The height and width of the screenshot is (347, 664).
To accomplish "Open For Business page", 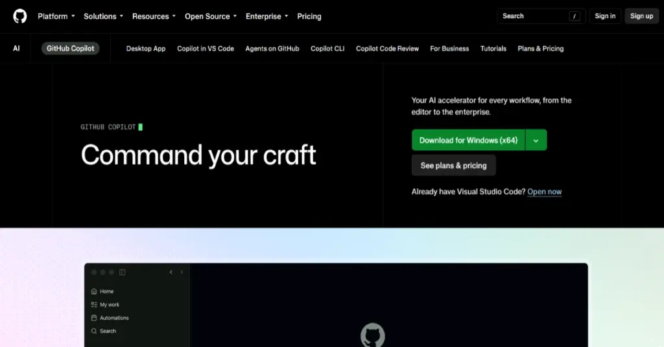I will point(449,49).
